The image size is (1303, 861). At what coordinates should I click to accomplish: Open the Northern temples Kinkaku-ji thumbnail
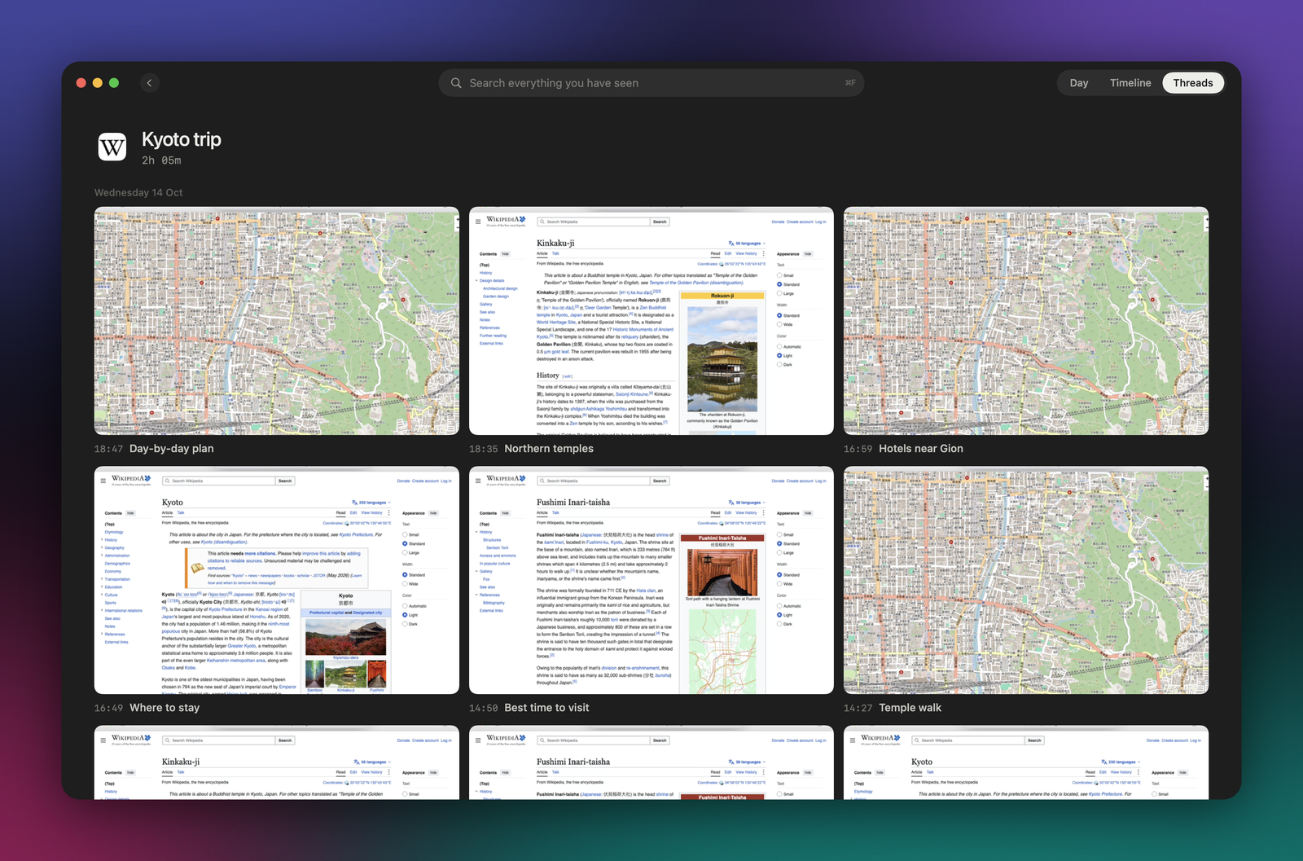pos(651,321)
